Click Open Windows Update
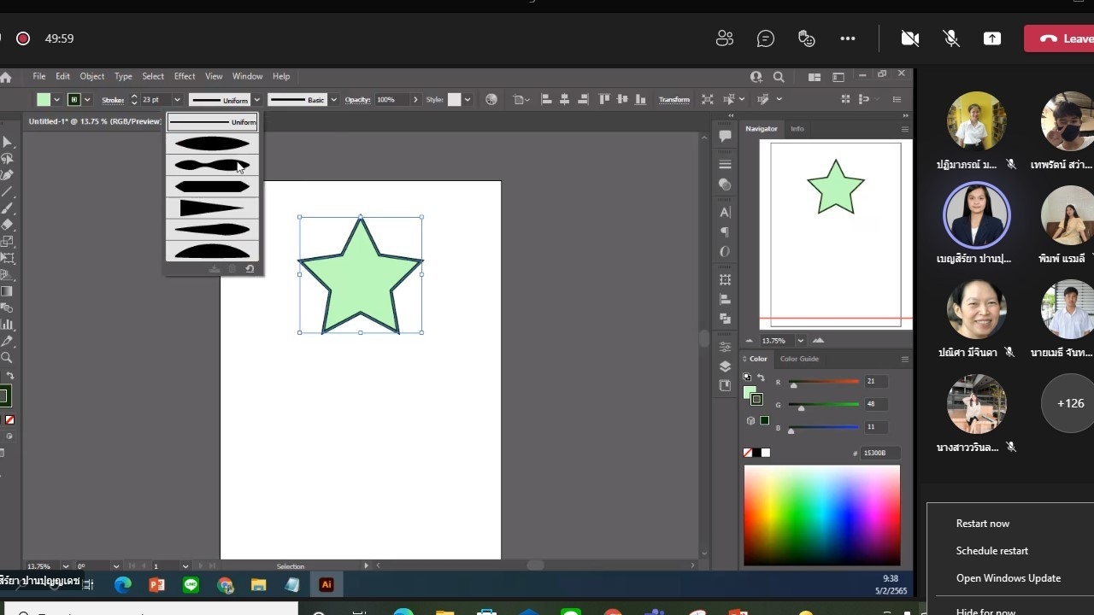Viewport: 1094px width, 615px height. pyautogui.click(x=1008, y=578)
